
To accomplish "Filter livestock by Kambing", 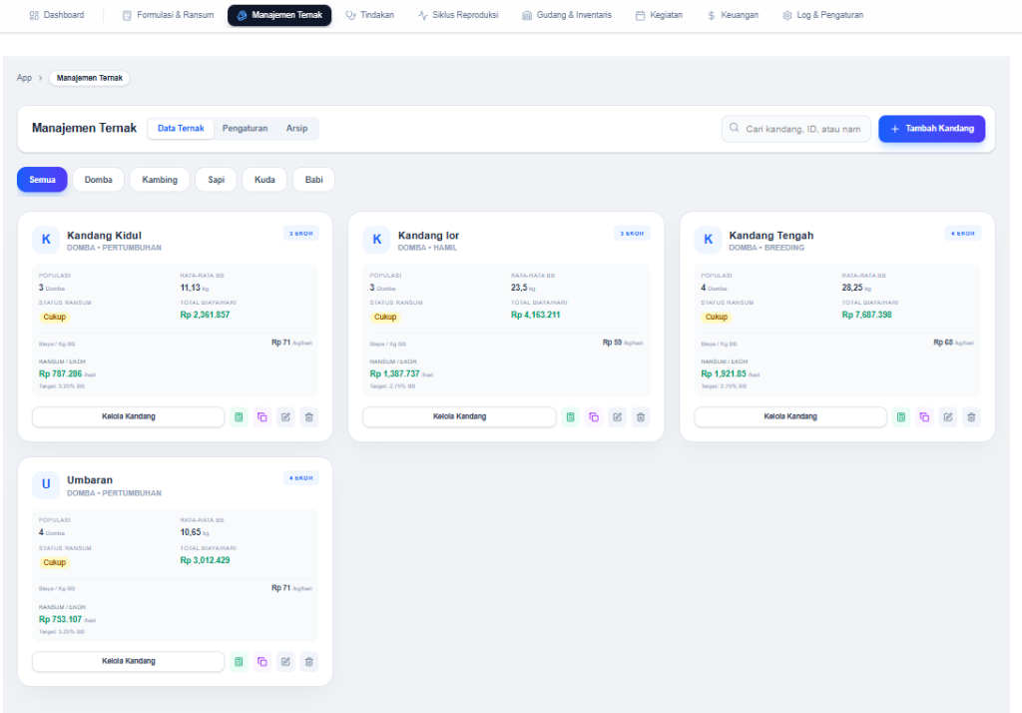I will [x=159, y=180].
